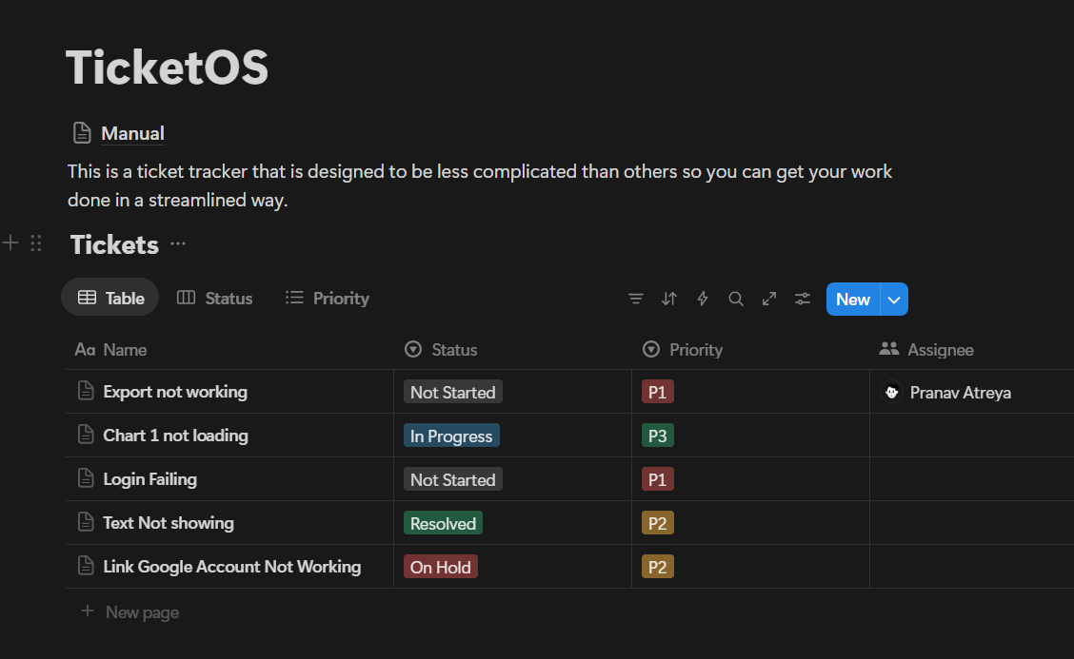Click the six-dot drag handle icon
The width and height of the screenshot is (1074, 659).
click(36, 243)
